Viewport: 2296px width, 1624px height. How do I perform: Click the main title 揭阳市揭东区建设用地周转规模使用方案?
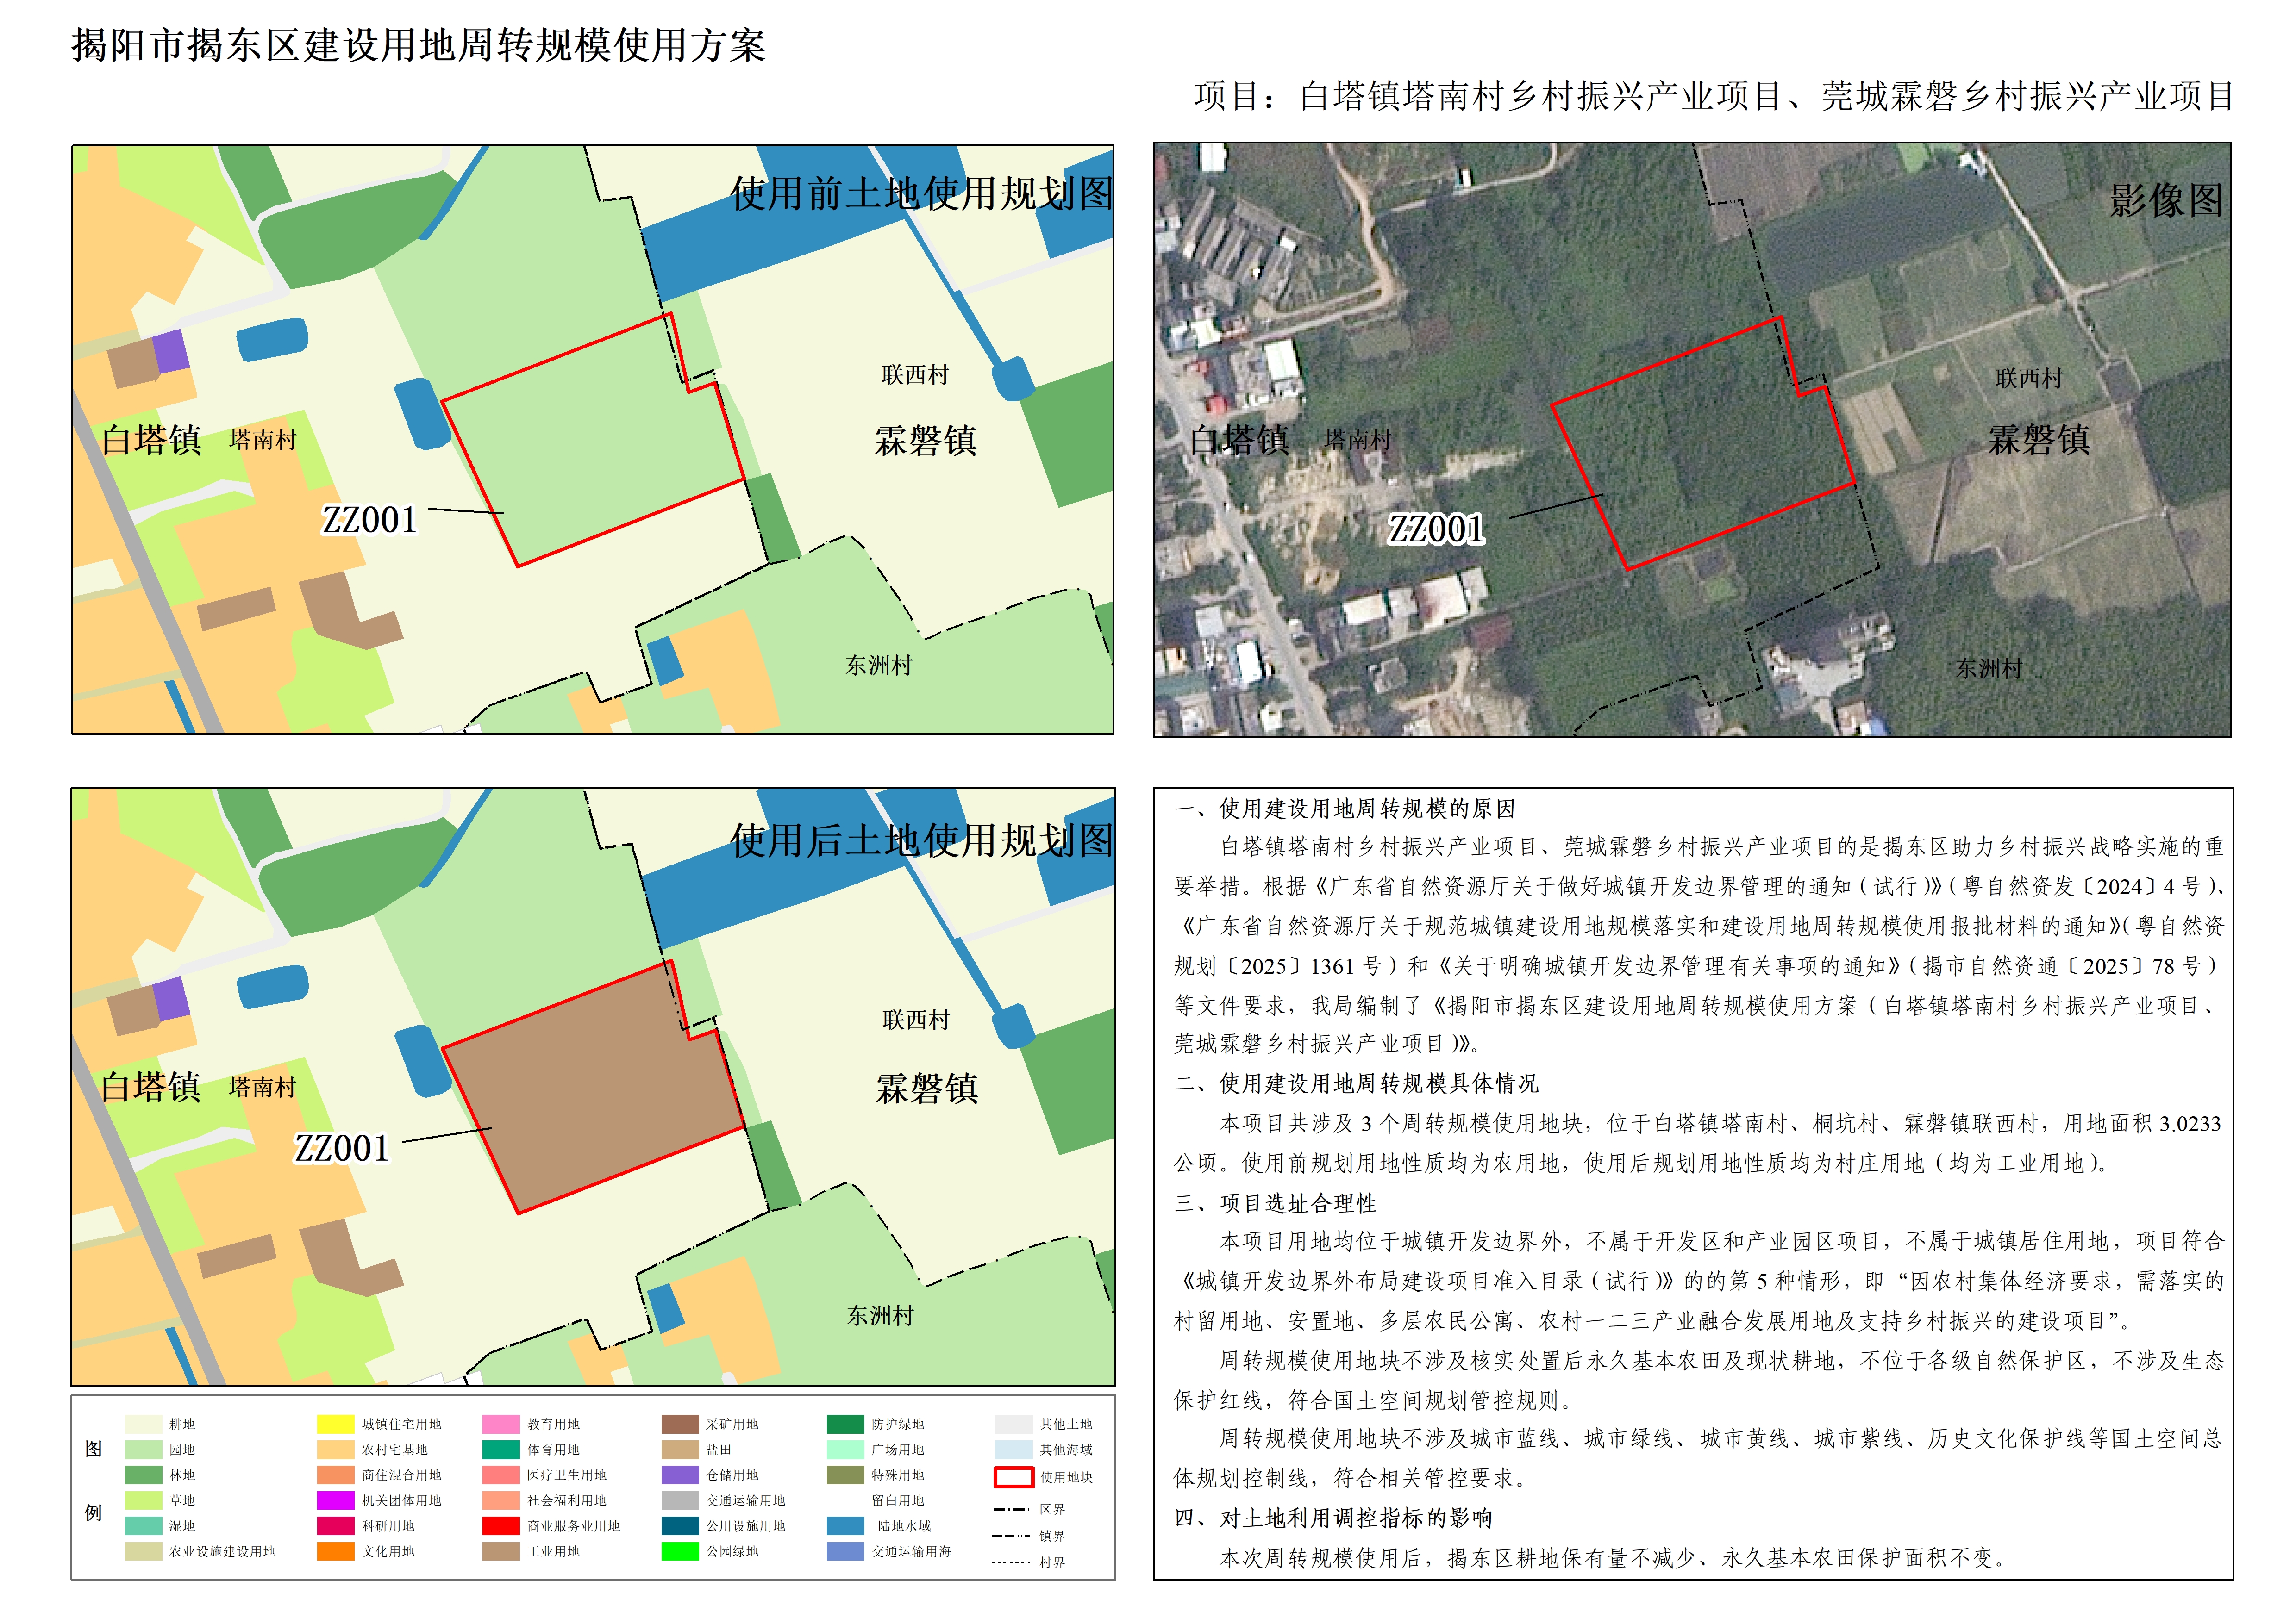pyautogui.click(x=418, y=46)
